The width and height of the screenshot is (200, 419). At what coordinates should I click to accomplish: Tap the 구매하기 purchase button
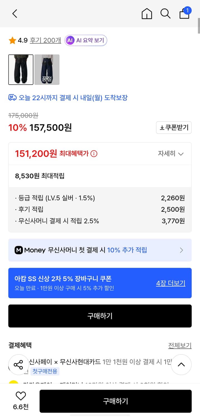(100, 316)
